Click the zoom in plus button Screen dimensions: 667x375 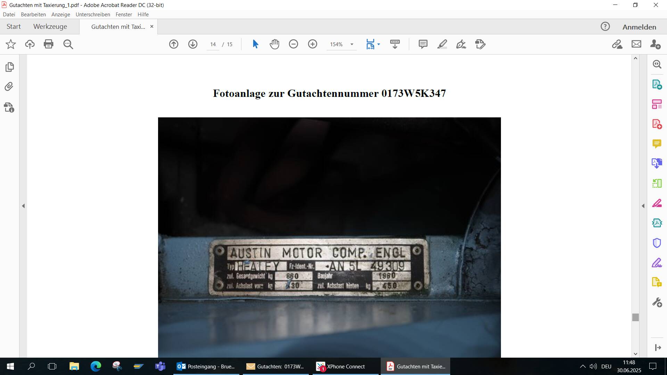coord(313,44)
